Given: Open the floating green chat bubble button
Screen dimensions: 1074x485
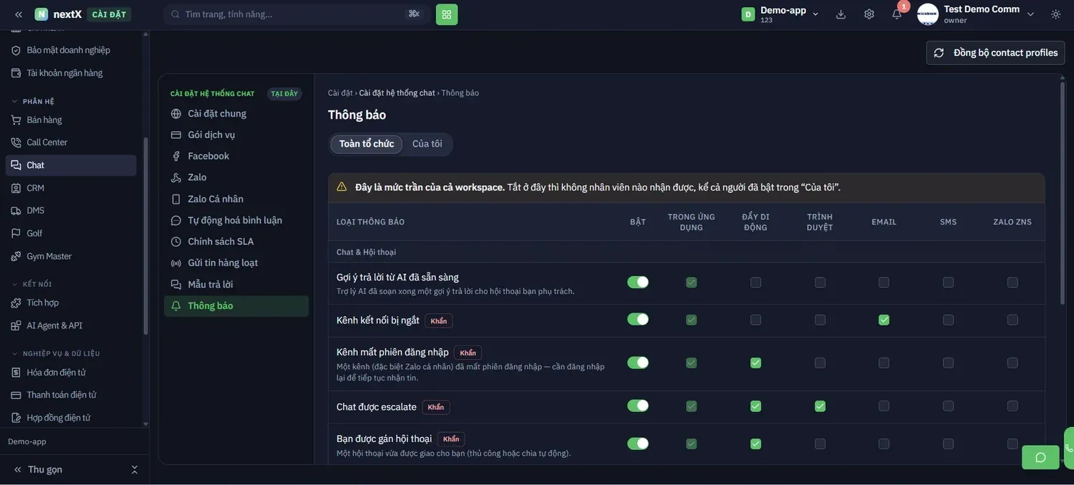Looking at the screenshot, I should pyautogui.click(x=1040, y=457).
